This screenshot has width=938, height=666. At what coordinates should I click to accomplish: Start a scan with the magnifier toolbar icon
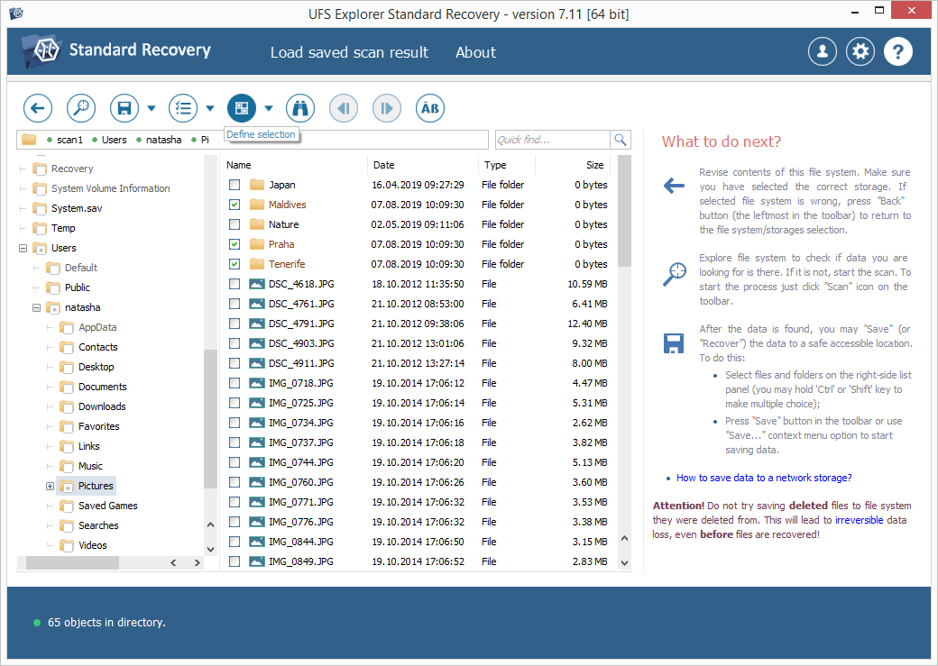tap(81, 108)
